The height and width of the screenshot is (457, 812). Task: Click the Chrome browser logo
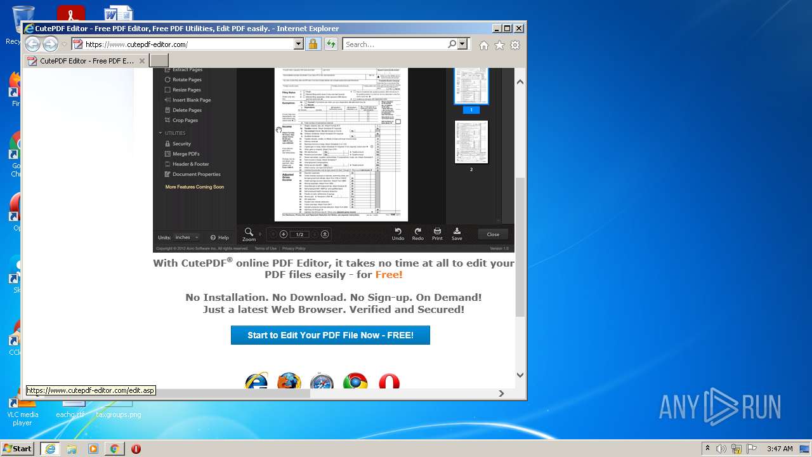pyautogui.click(x=355, y=380)
